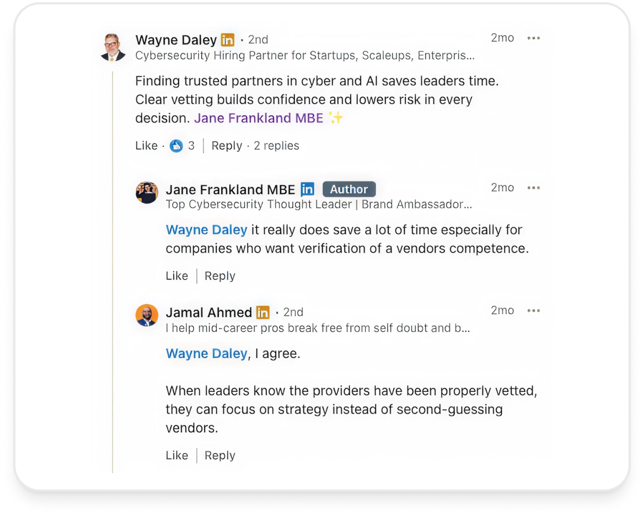Open the purple Jane Frankland MBE mention link
Viewport: 644px width, 516px height.
[259, 118]
